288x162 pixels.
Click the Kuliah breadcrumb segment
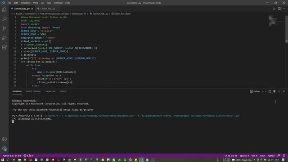(19, 14)
